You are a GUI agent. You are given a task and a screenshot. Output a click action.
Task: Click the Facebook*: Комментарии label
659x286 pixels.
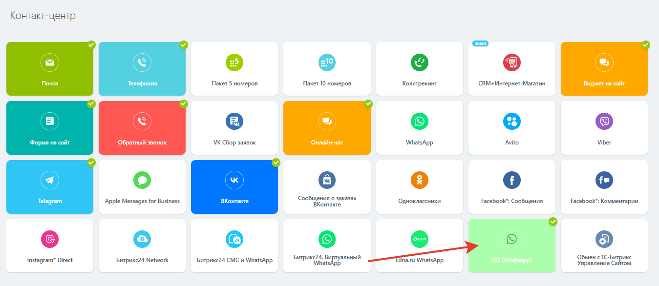click(x=604, y=201)
